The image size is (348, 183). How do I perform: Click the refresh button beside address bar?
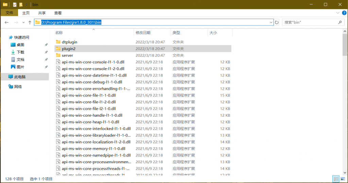click(277, 22)
